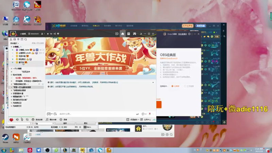This screenshot has width=272, height=153.
Task: Open the video live icon in YY header
Action: point(117,34)
